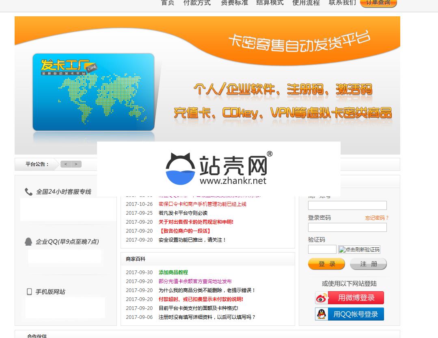Screen dimensions: 438x338
Task: Open 关于对出售假卡的处罚规定和申明 notice
Action: coord(196,222)
